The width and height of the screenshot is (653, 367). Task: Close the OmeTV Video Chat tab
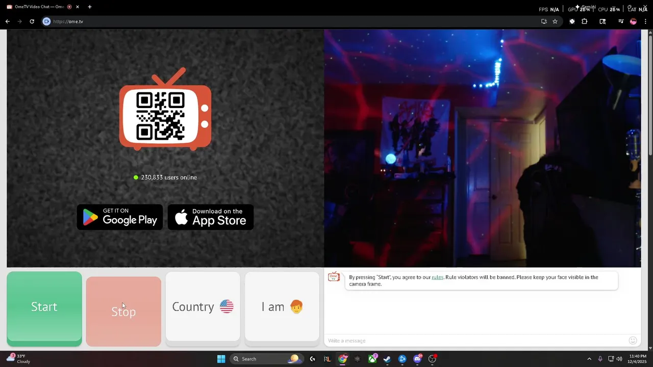77,7
